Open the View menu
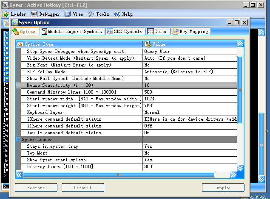The image size is (270, 199). pyautogui.click(x=74, y=14)
